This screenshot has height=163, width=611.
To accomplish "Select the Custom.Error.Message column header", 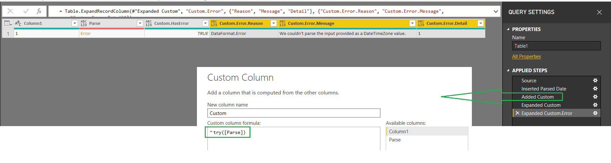I will 347,23.
